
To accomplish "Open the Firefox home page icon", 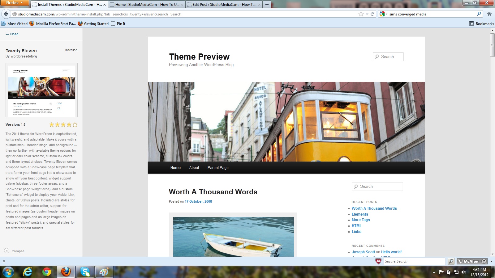I will (489, 14).
